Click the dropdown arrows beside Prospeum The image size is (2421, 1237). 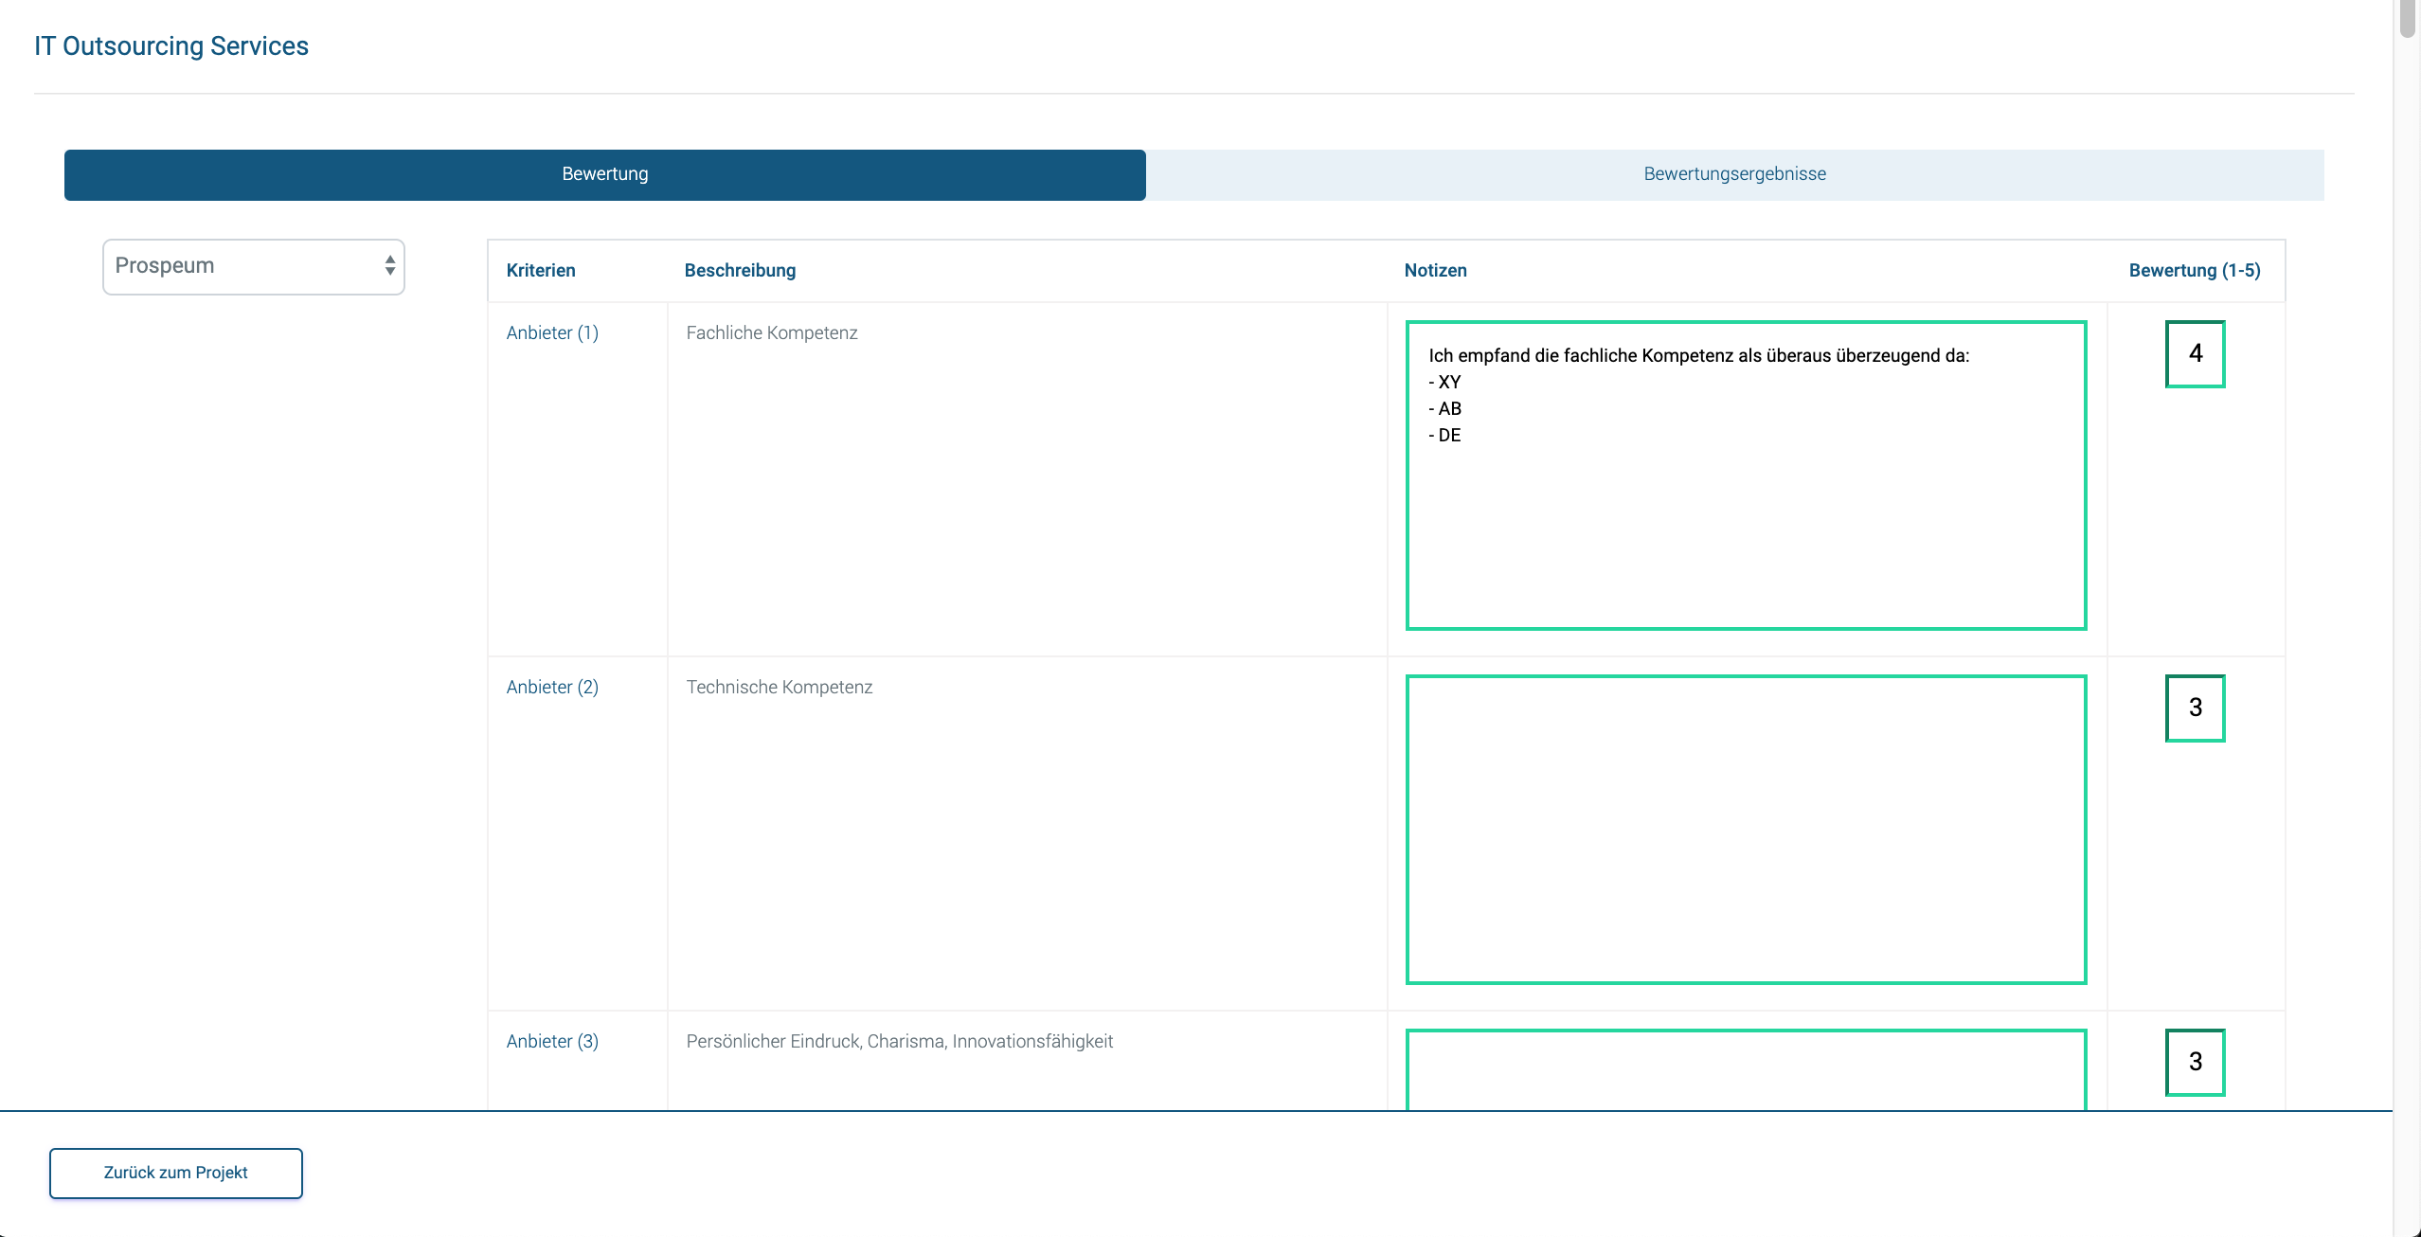point(389,266)
